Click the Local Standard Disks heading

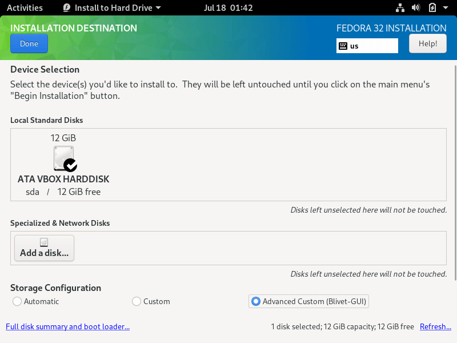pyautogui.click(x=47, y=120)
